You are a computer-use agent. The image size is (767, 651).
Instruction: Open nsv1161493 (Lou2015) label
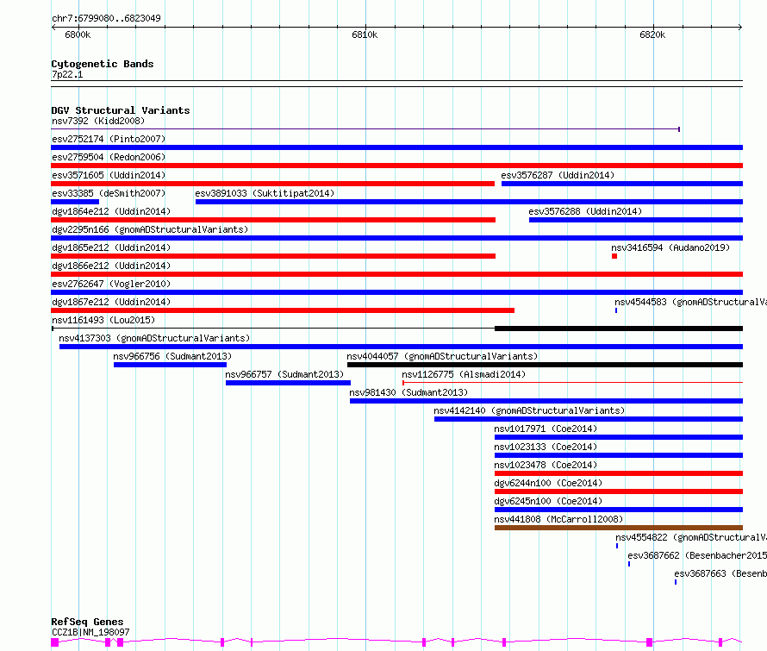103,320
